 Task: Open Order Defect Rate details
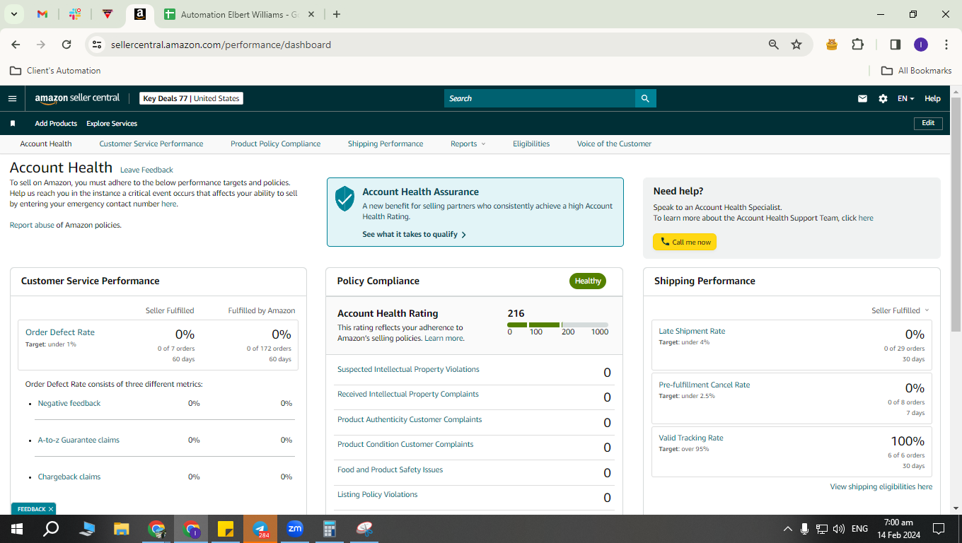(60, 332)
